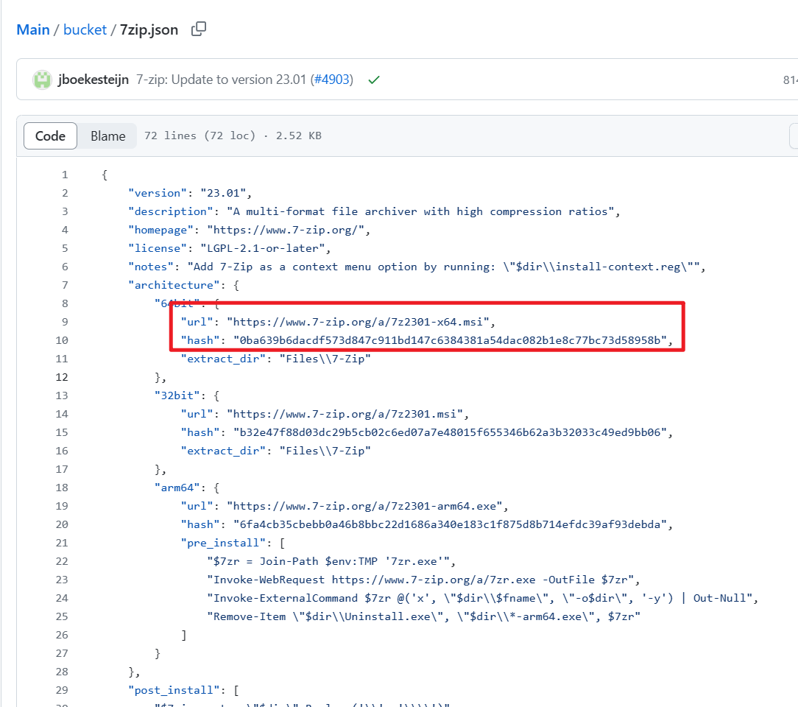Select line number 12
The width and height of the screenshot is (798, 707).
(62, 377)
